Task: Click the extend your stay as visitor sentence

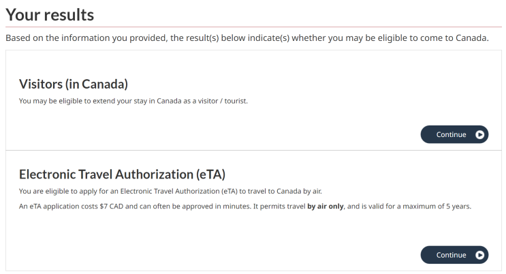Action: point(133,101)
